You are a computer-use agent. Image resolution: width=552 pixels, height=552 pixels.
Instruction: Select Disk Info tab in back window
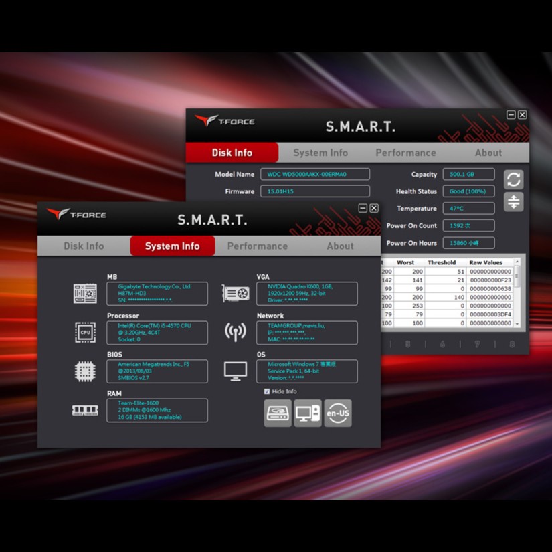coord(232,153)
